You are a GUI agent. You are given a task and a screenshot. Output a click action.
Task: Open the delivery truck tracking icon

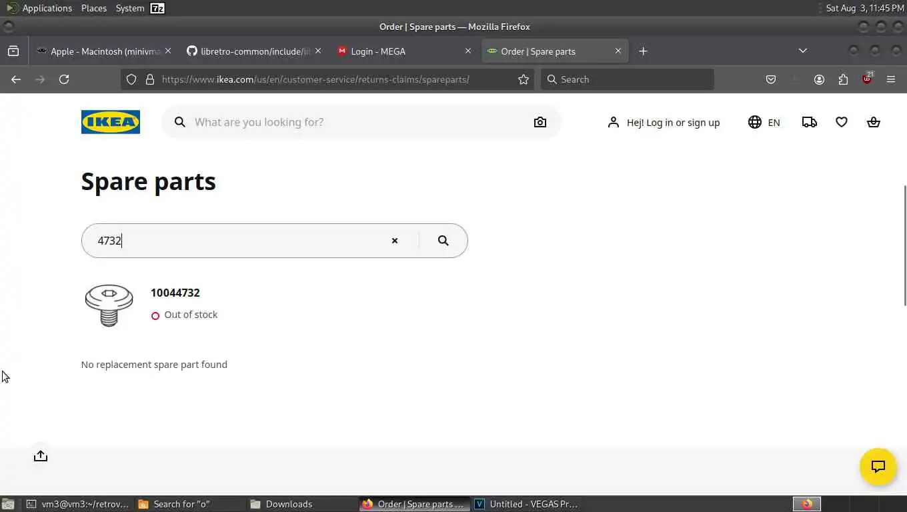point(810,122)
